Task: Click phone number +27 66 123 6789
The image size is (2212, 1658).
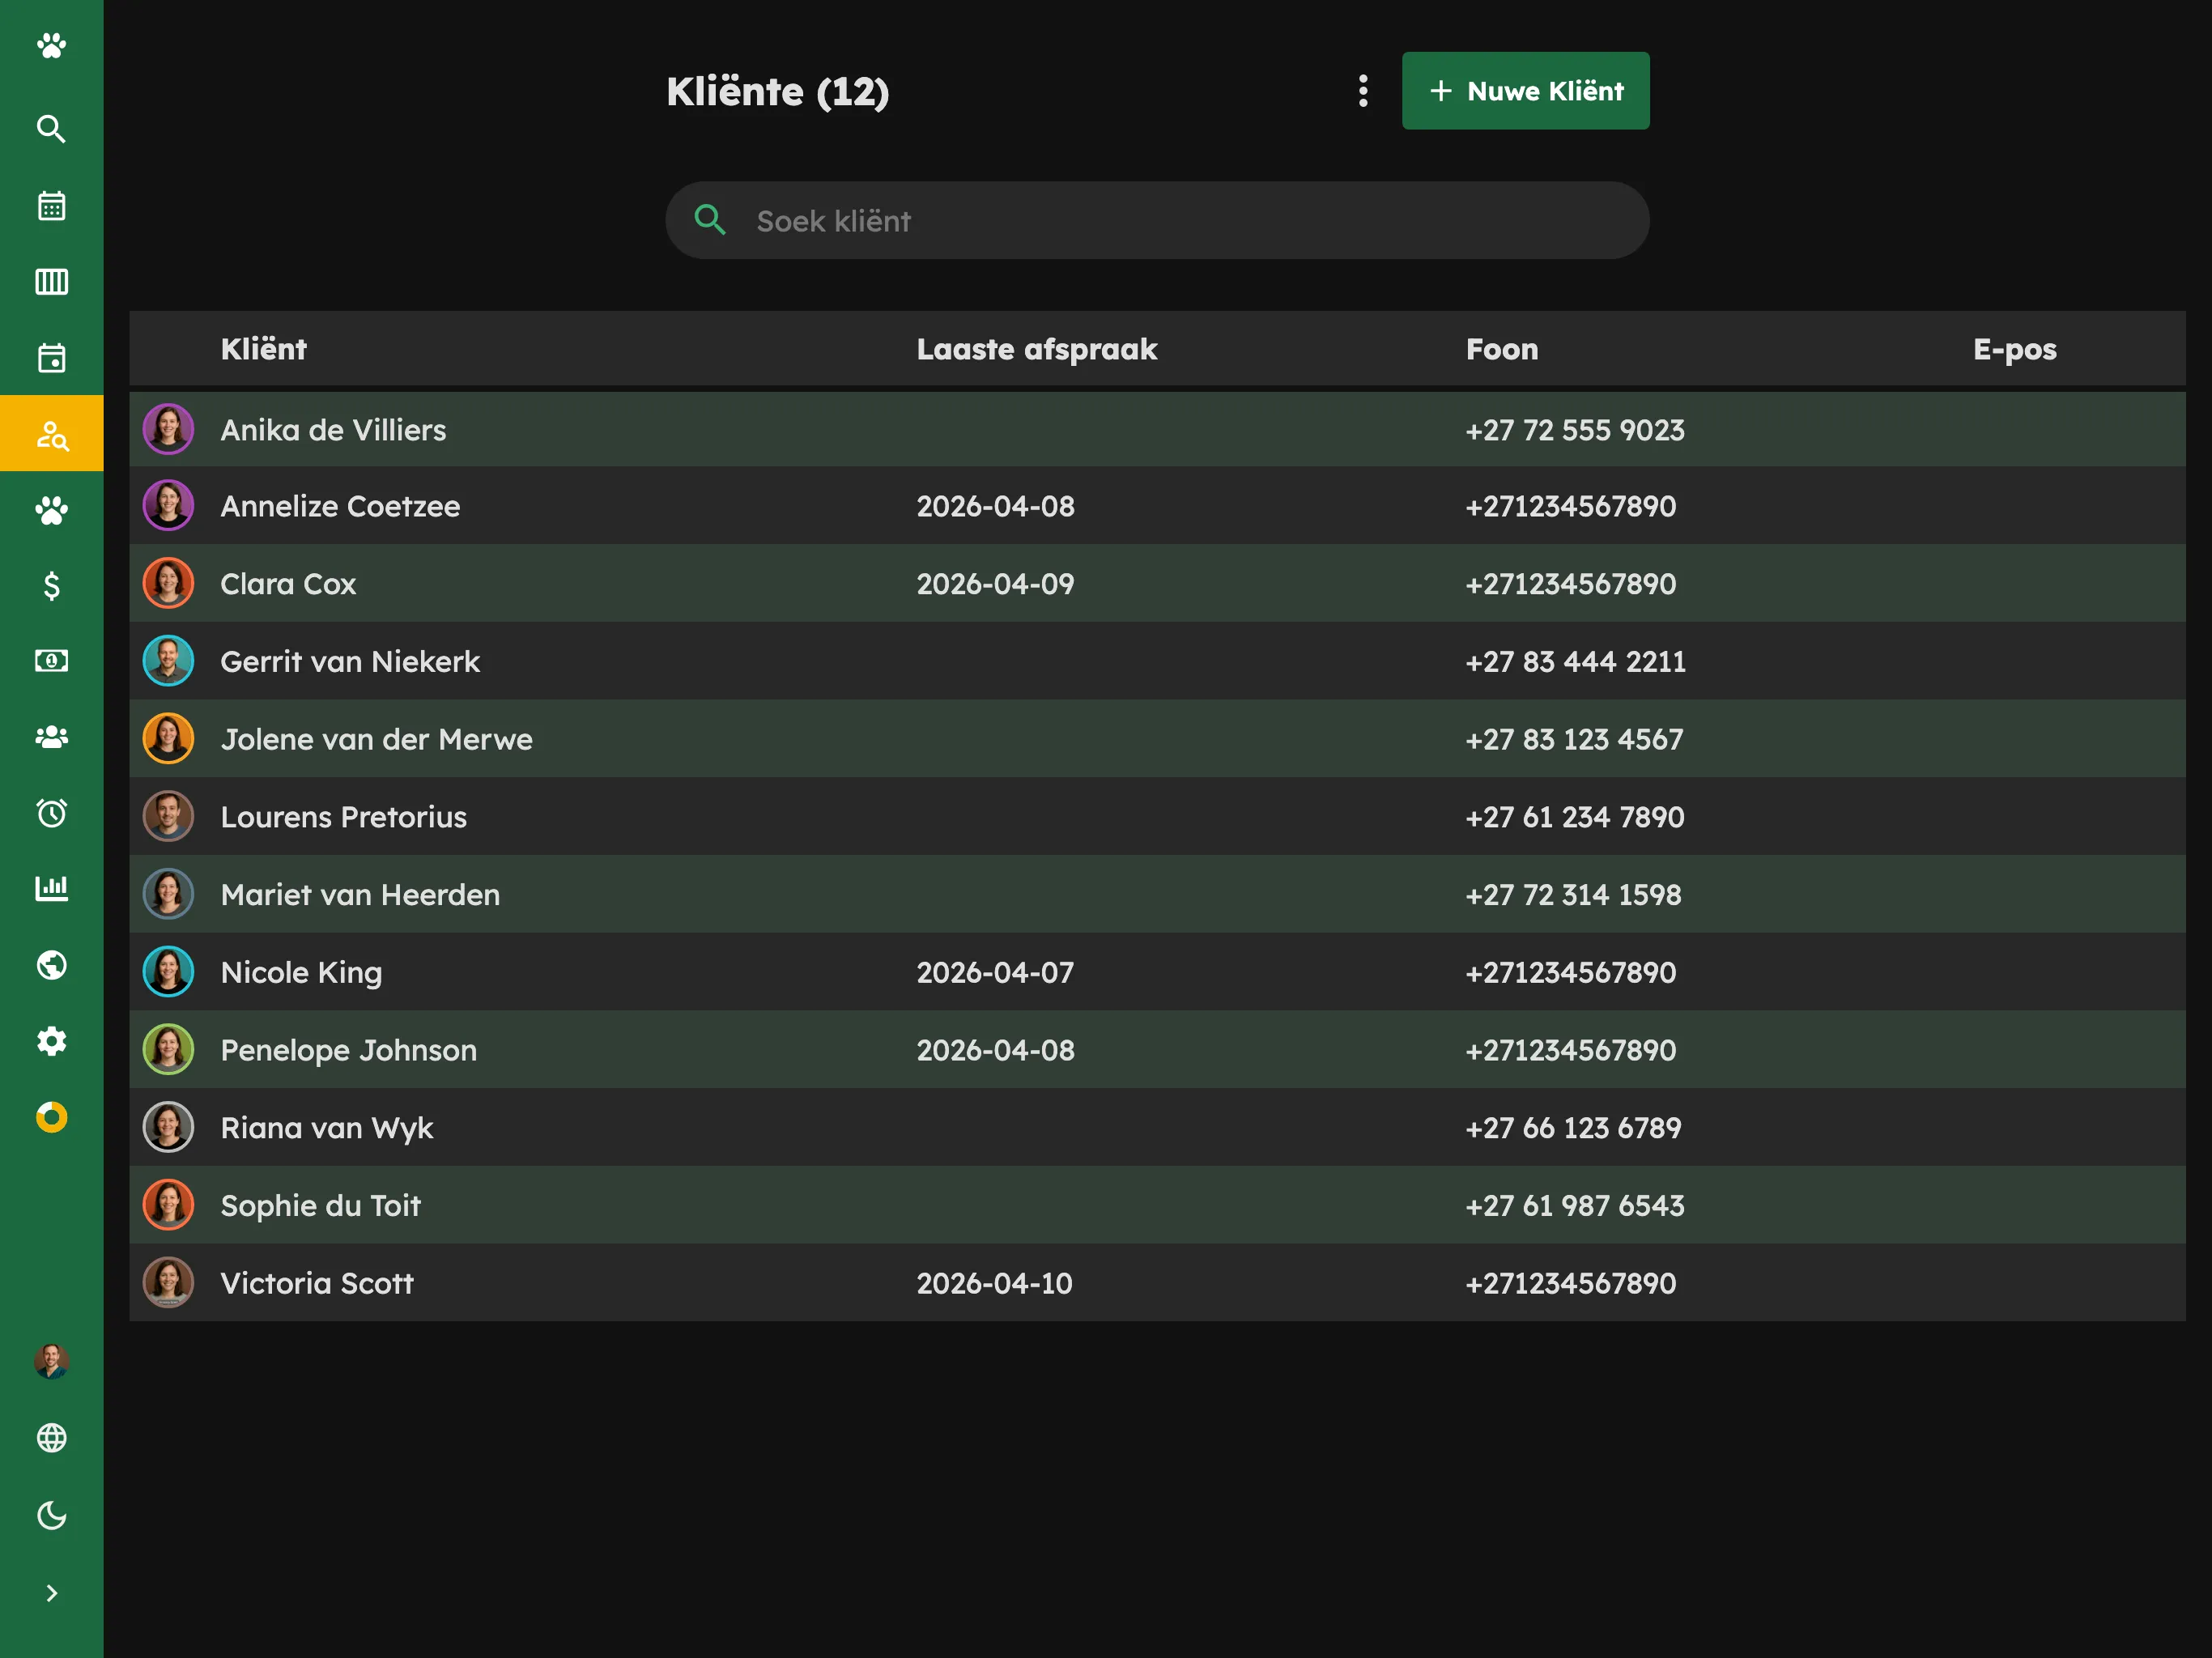Action: click(x=1573, y=1128)
